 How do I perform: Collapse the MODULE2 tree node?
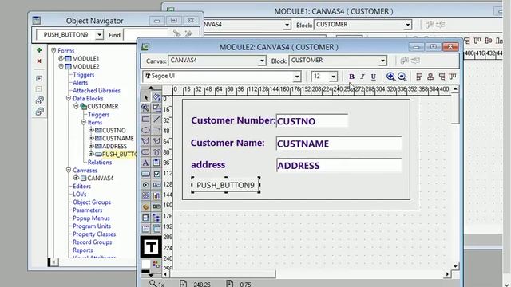point(61,66)
